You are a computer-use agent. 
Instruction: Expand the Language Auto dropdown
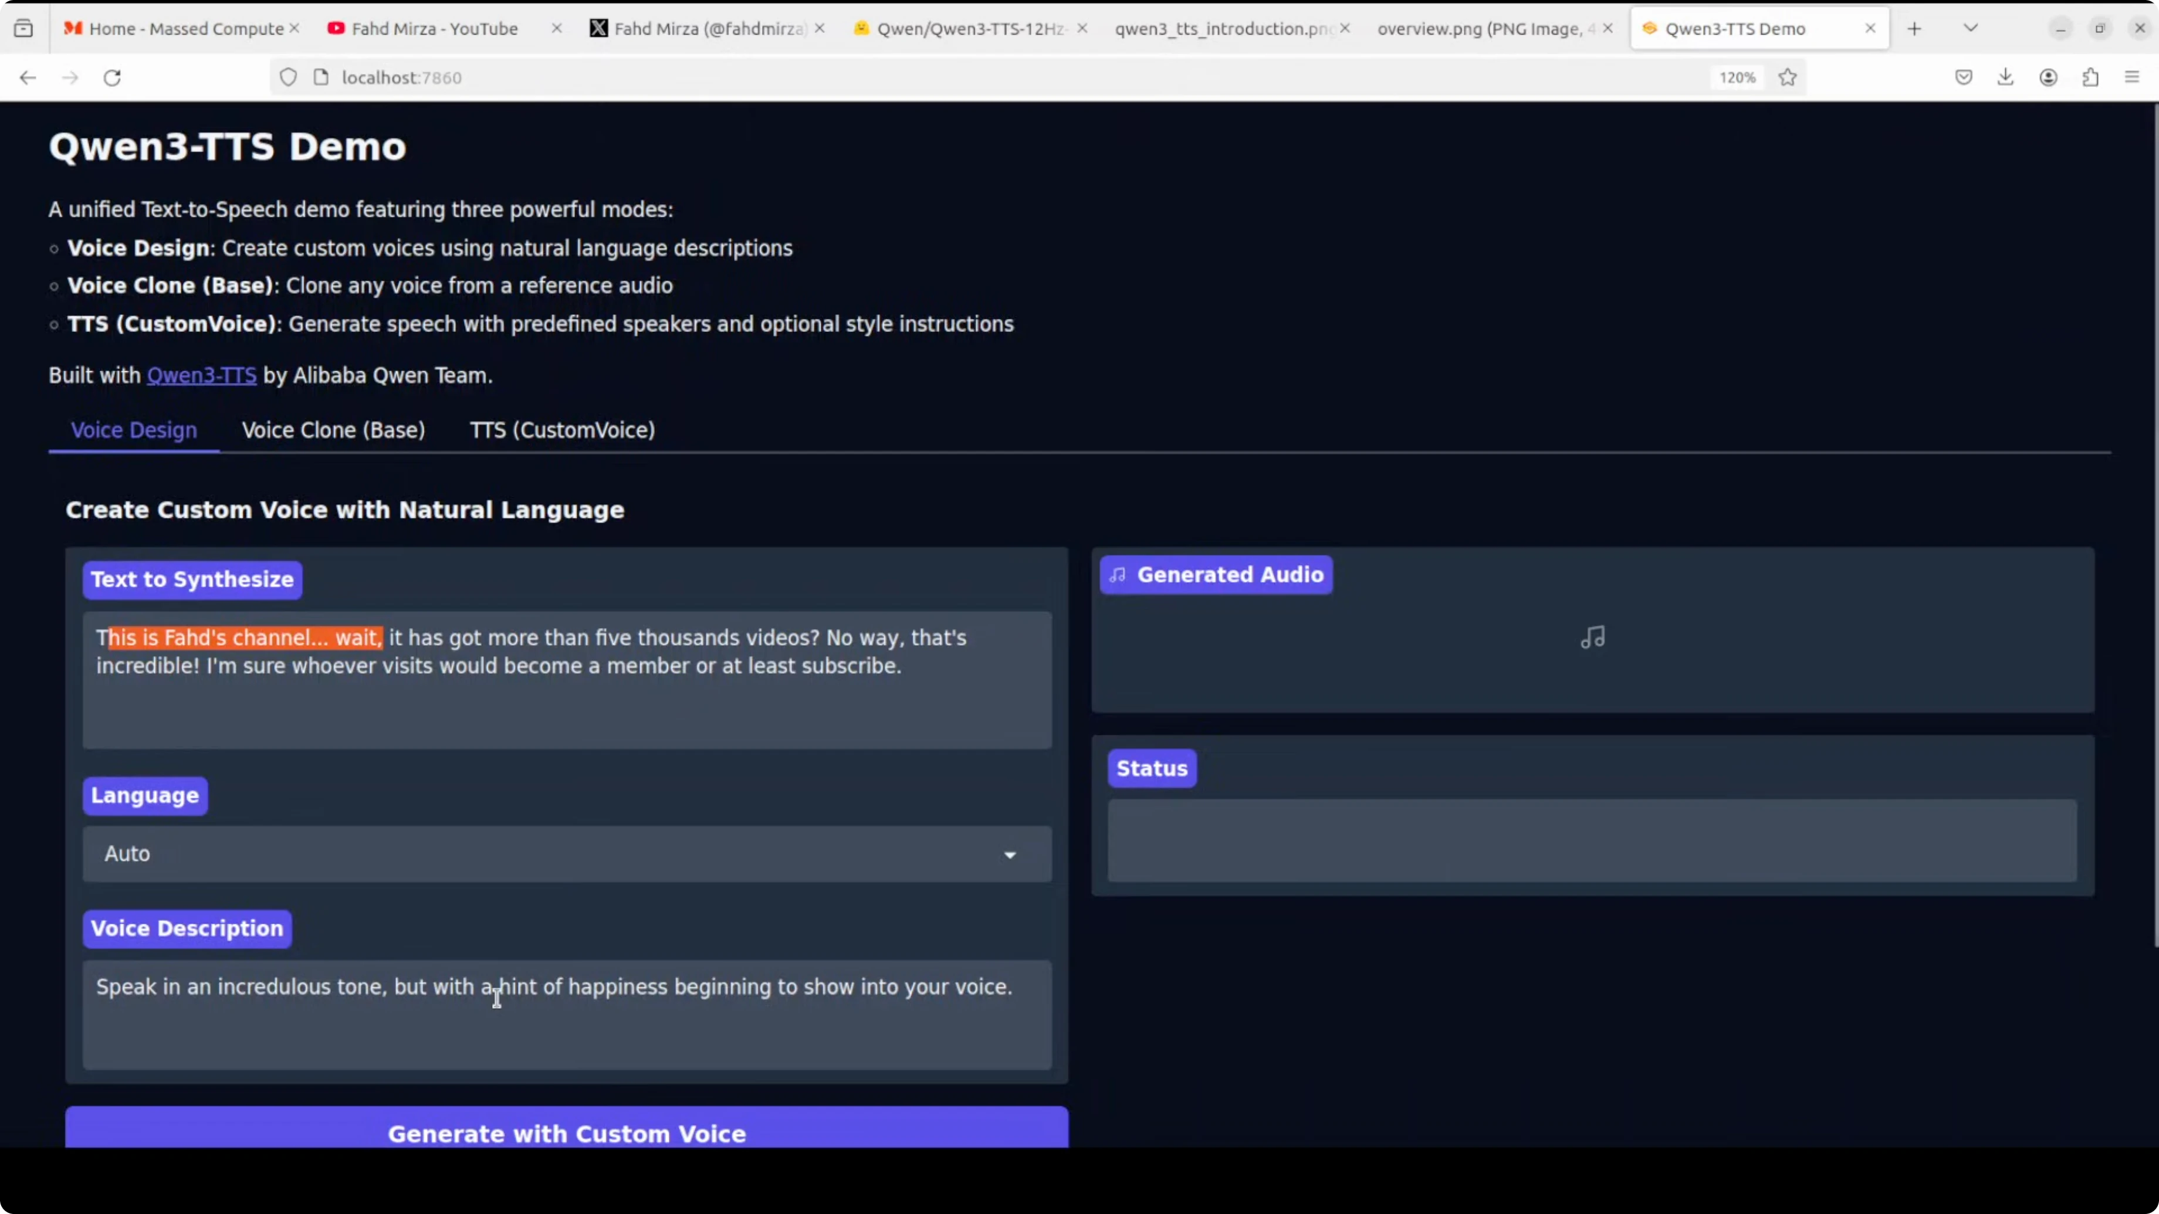(567, 854)
